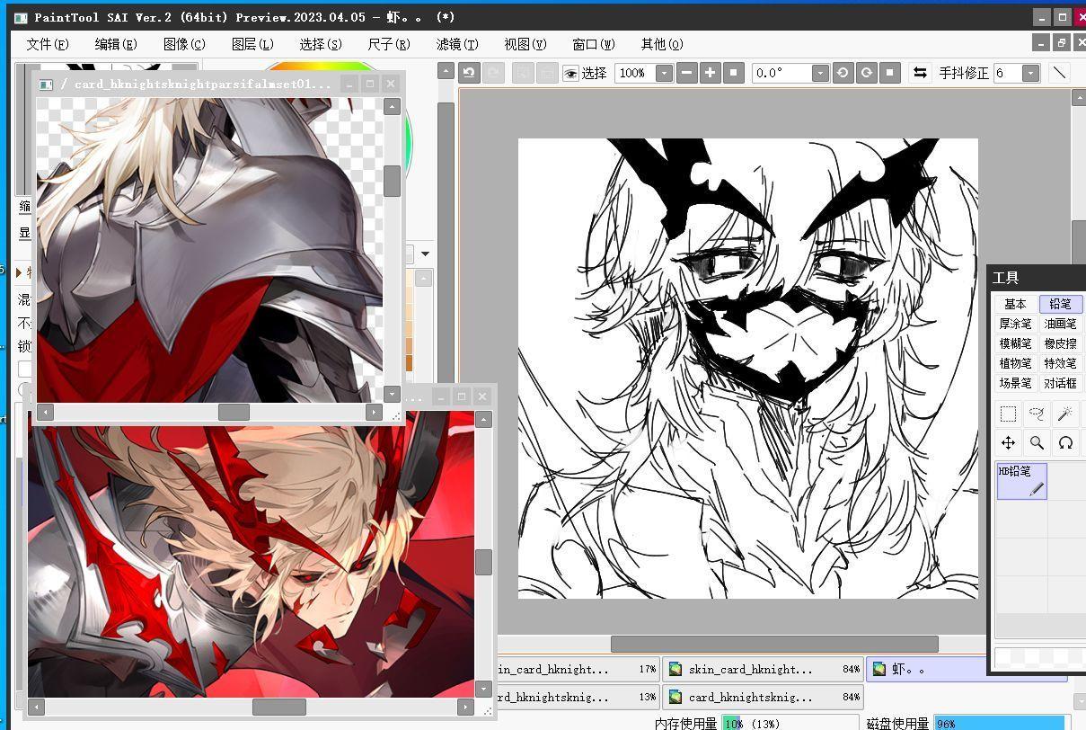Click the silver armor reference image
The height and width of the screenshot is (730, 1086).
pos(209,250)
